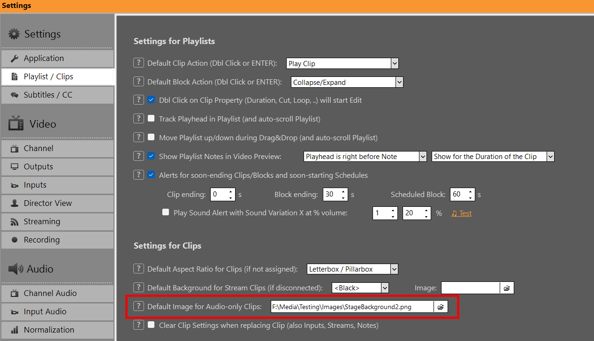Increase Block ending seconds with up arrow

tap(343, 191)
